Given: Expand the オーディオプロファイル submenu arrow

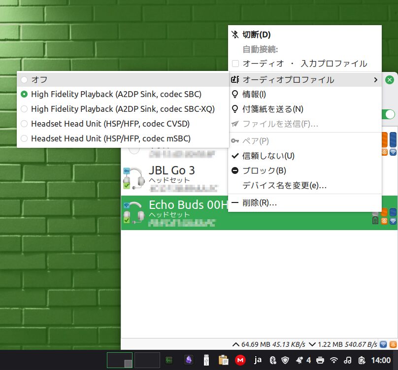Looking at the screenshot, I should click(x=376, y=80).
